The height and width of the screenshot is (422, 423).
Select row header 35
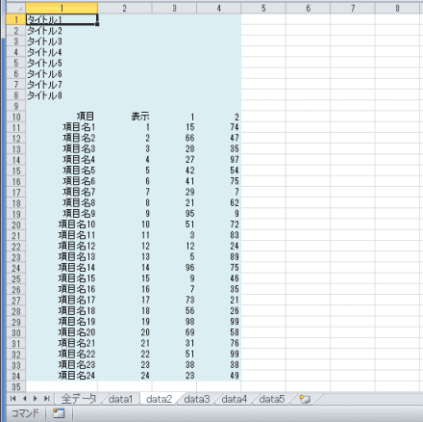(16, 387)
